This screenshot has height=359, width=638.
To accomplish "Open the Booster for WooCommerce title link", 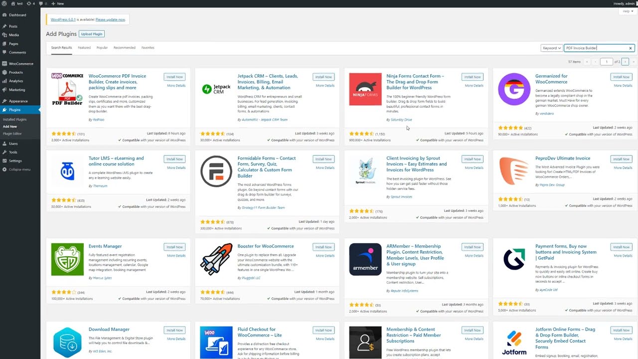I will 266,246.
